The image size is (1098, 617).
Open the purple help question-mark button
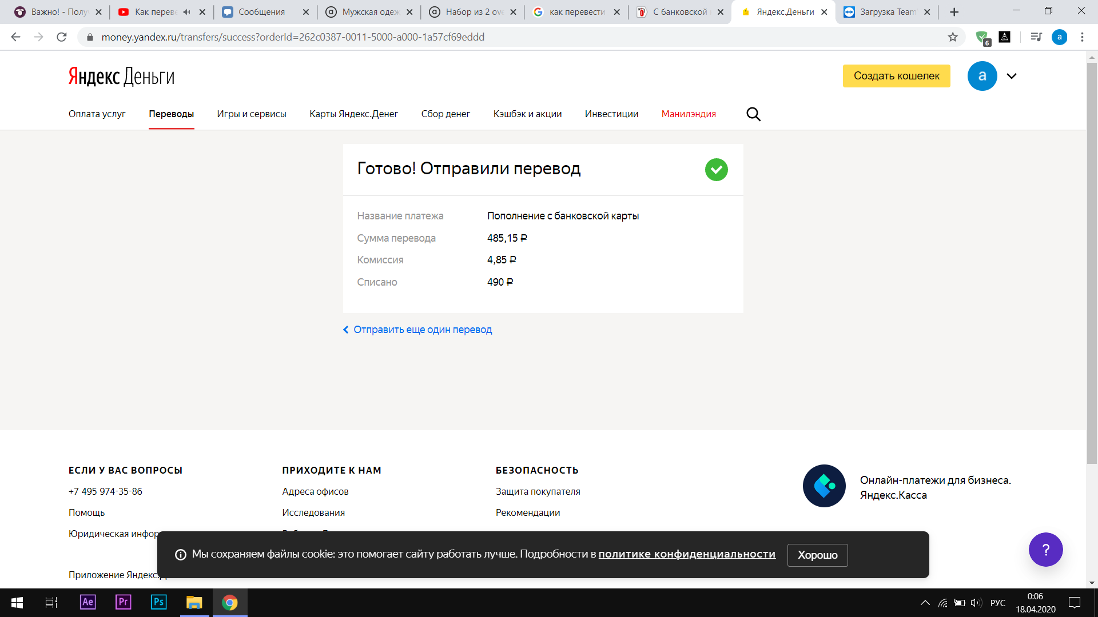click(1045, 550)
